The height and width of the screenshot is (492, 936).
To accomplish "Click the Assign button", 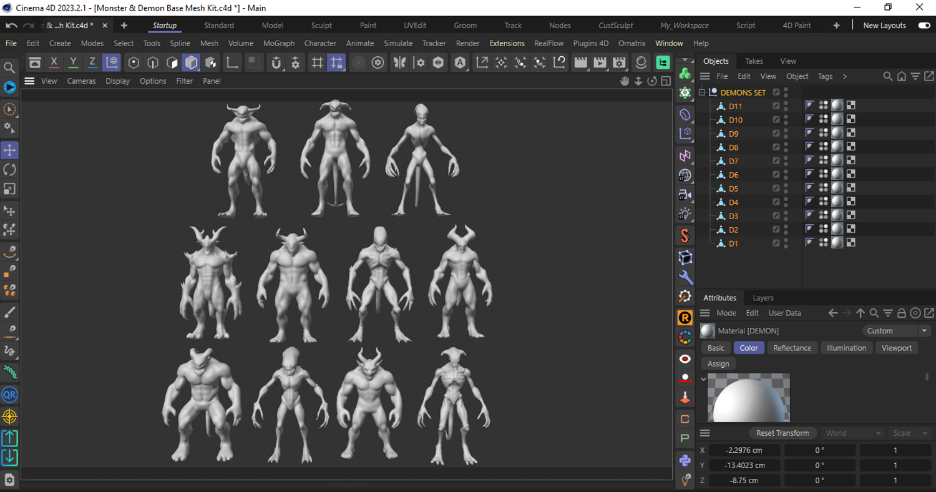I will (x=718, y=363).
